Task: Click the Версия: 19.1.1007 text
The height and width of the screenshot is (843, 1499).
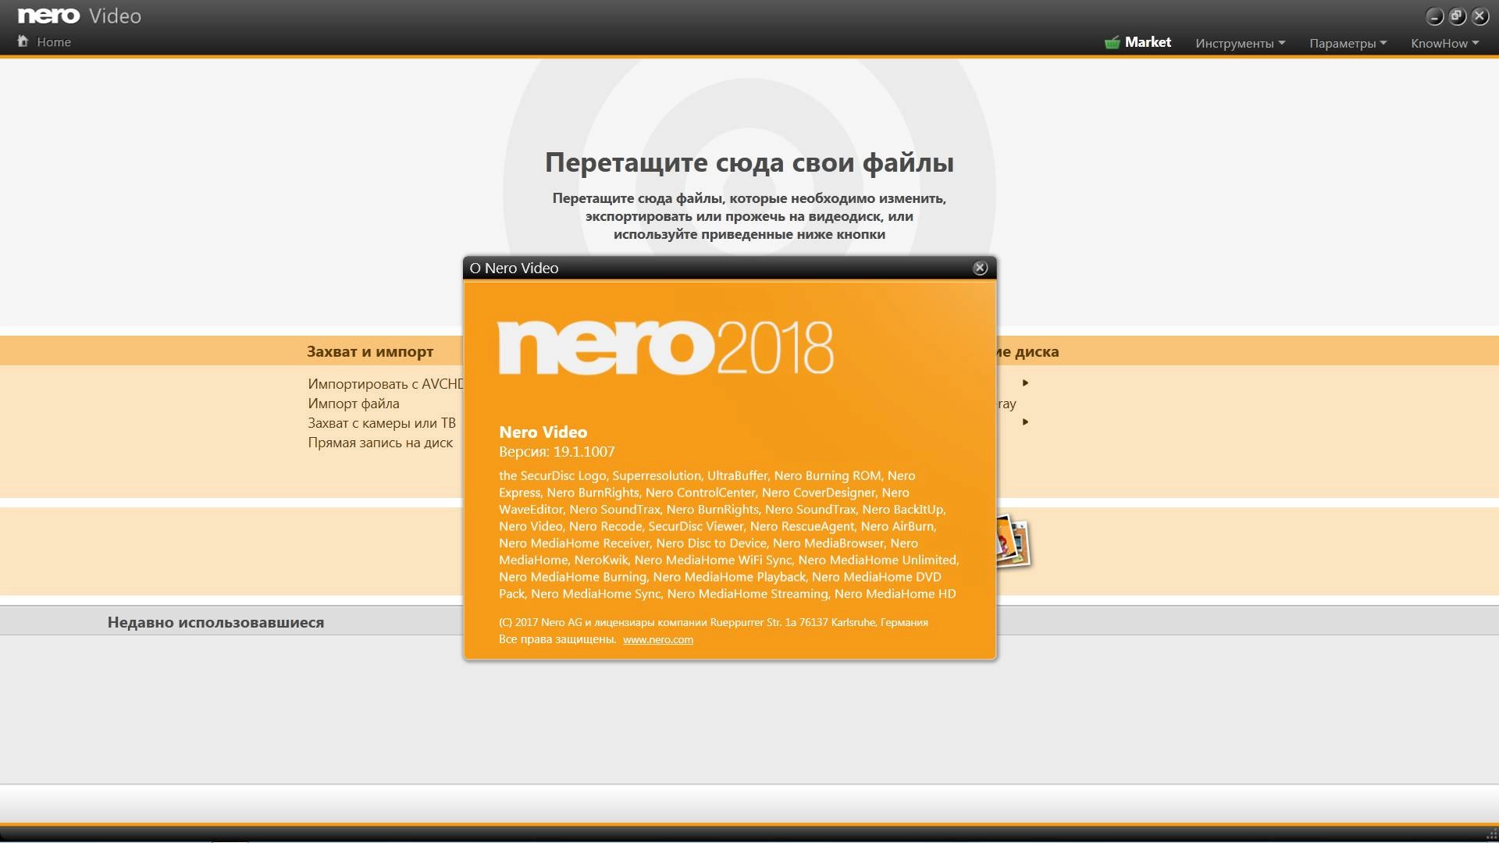Action: (557, 451)
